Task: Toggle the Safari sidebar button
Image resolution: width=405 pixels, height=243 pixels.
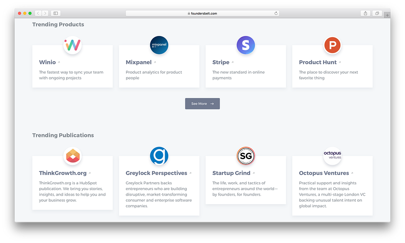Action: 56,13
